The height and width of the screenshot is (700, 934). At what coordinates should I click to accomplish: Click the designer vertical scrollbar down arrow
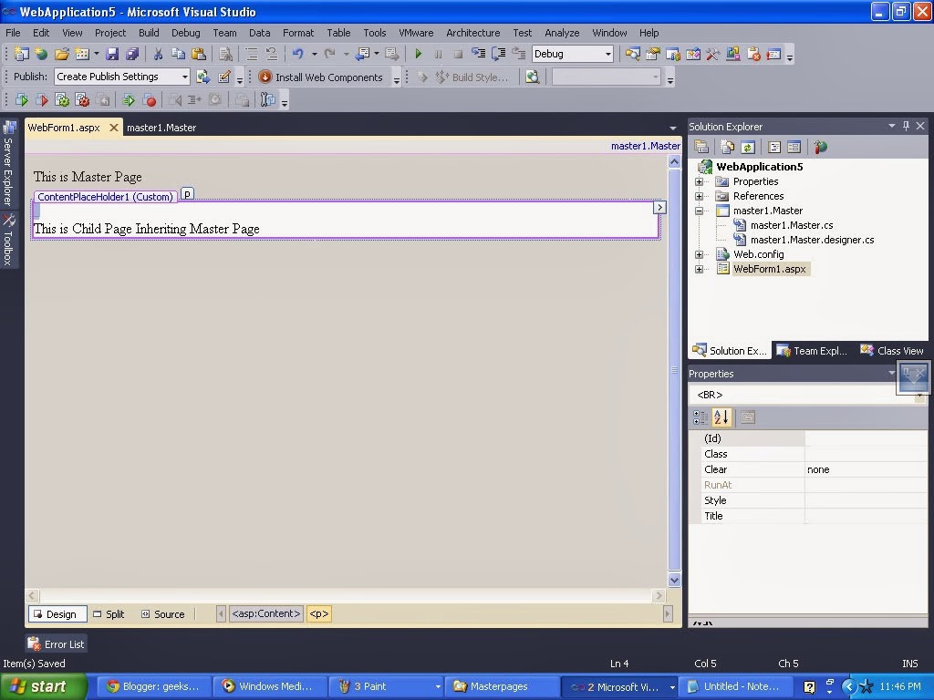tap(674, 579)
